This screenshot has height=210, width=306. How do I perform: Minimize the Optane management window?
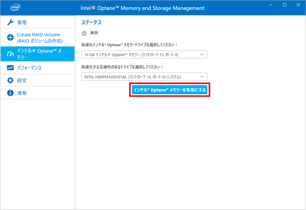point(271,5)
